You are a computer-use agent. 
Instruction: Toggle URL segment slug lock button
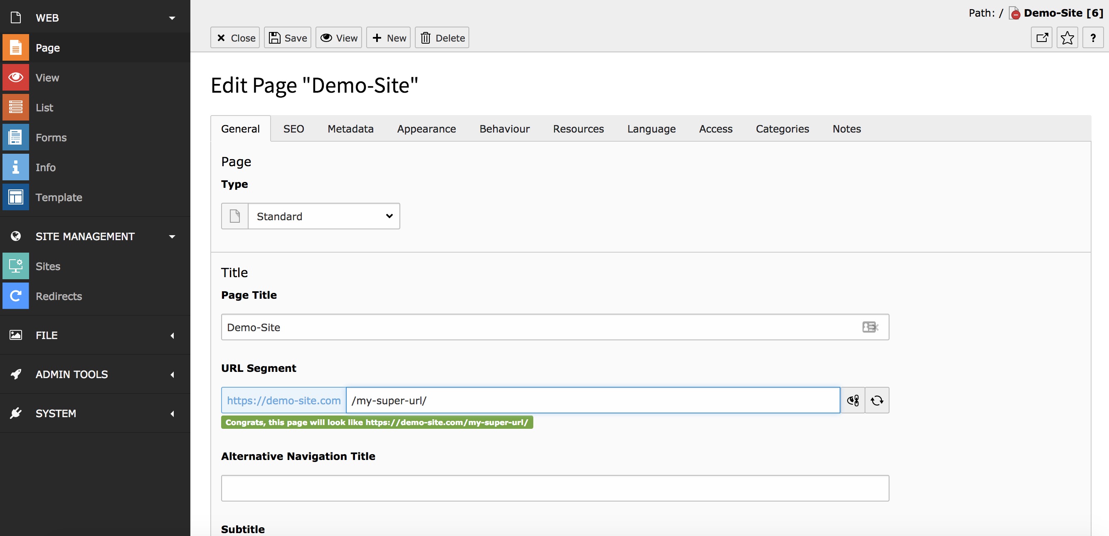pyautogui.click(x=853, y=401)
